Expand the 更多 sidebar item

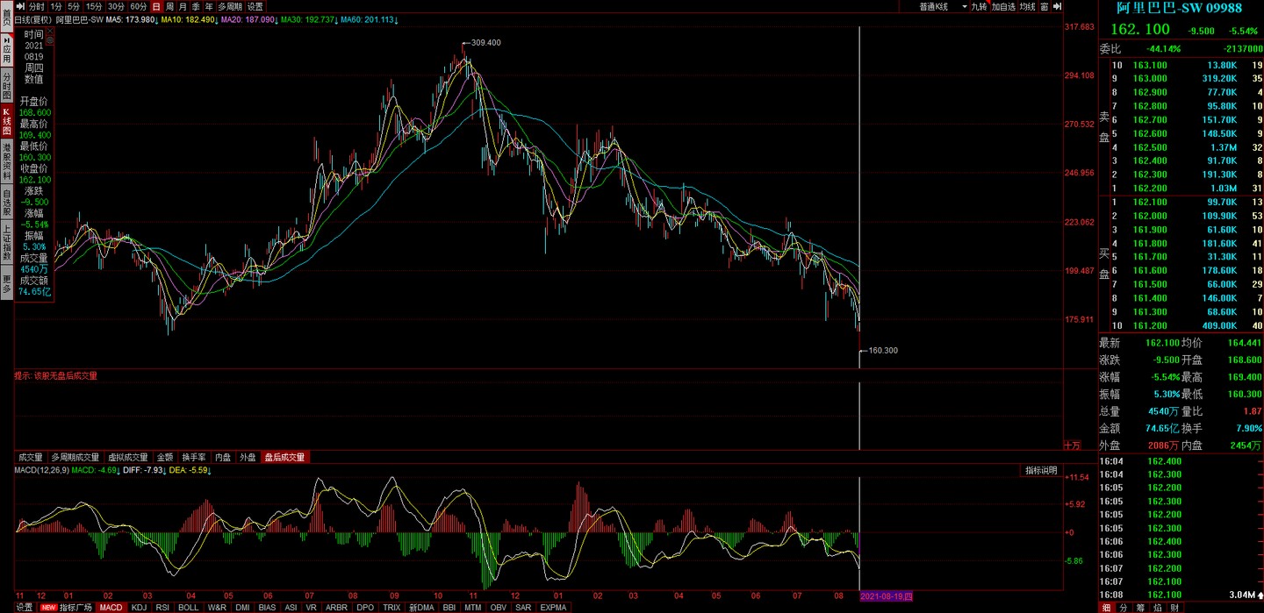(x=6, y=283)
